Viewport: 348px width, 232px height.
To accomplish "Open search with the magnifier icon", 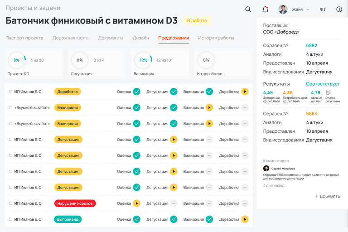I will [248, 9].
